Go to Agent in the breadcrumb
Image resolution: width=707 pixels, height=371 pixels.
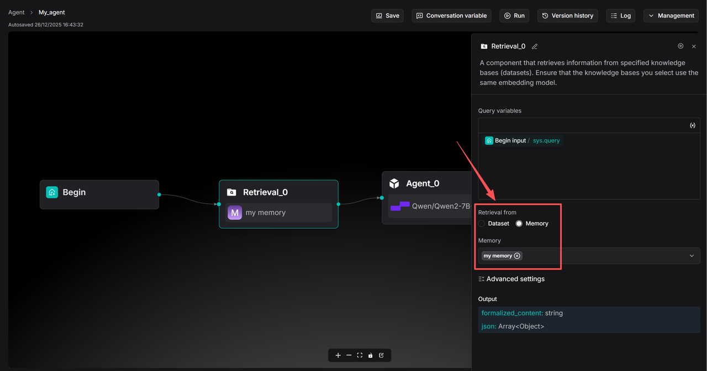point(16,12)
